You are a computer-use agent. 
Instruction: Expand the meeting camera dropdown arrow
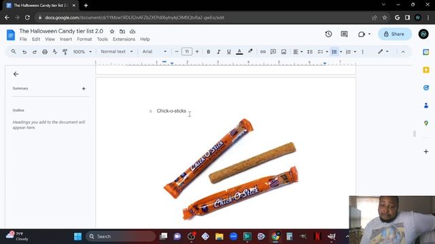369,34
